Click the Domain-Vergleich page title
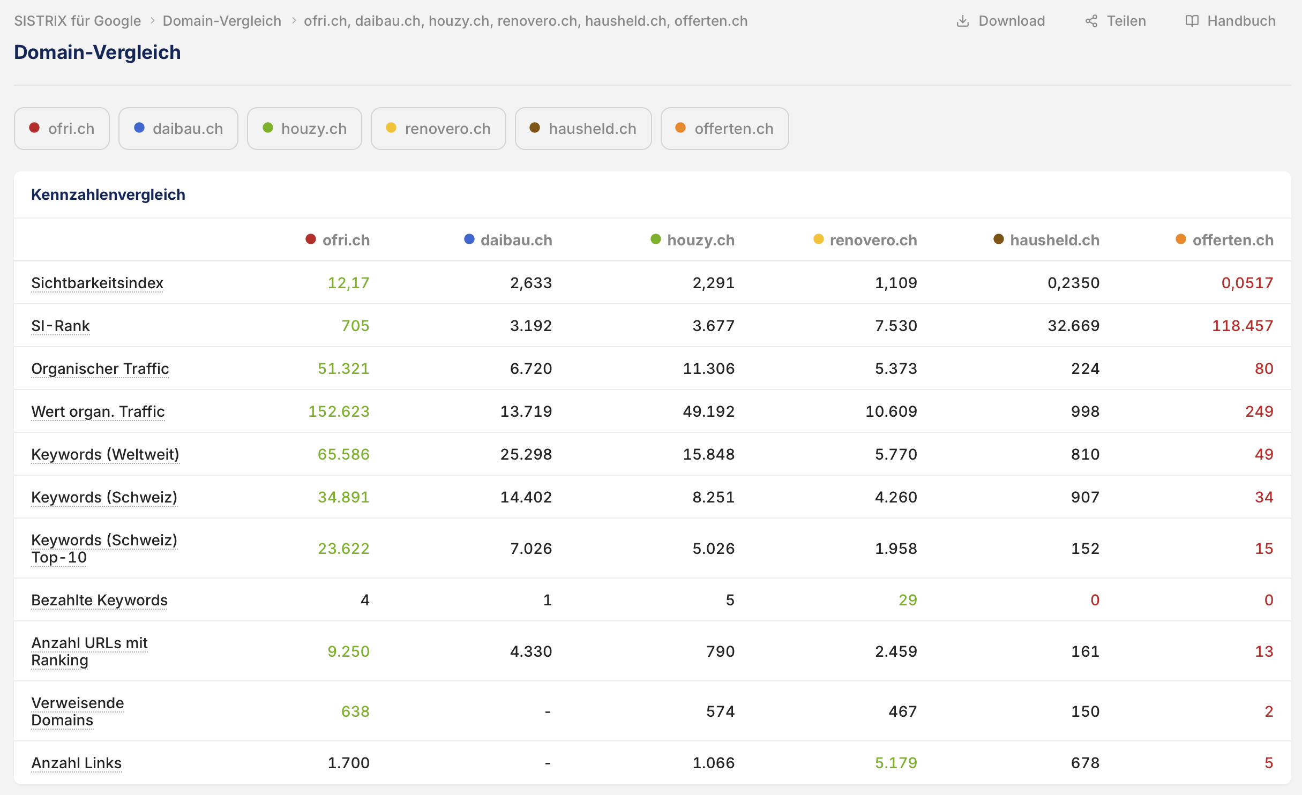 (x=98, y=52)
